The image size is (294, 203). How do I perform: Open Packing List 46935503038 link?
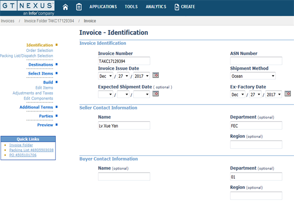[31, 150]
